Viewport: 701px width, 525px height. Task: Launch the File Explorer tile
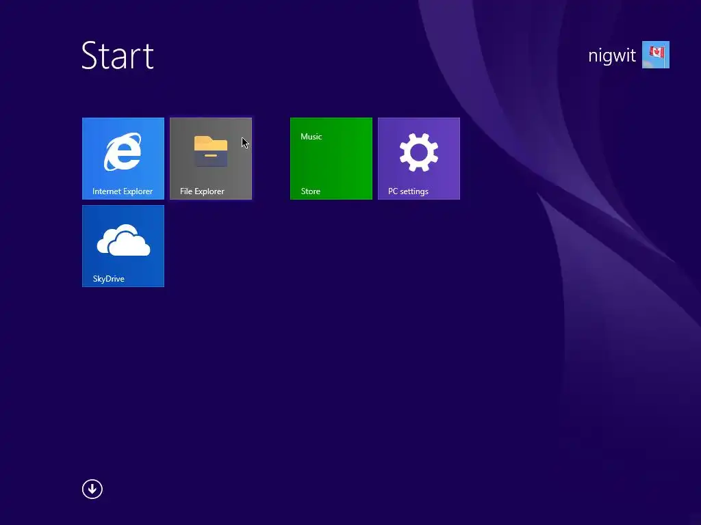211,159
